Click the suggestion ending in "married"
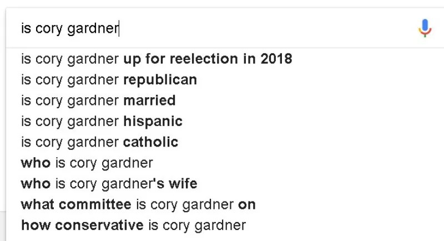Viewport: 444px width, 241px height. click(98, 101)
